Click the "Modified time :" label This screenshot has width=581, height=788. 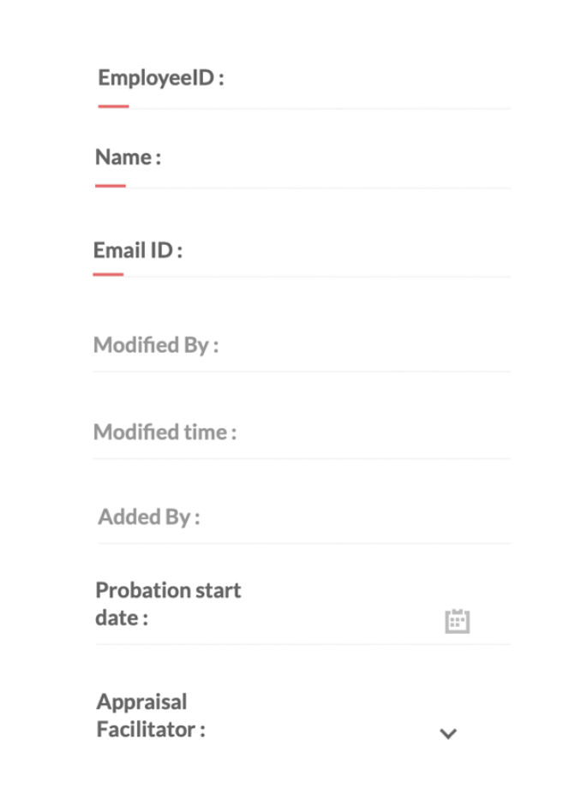pyautogui.click(x=165, y=432)
